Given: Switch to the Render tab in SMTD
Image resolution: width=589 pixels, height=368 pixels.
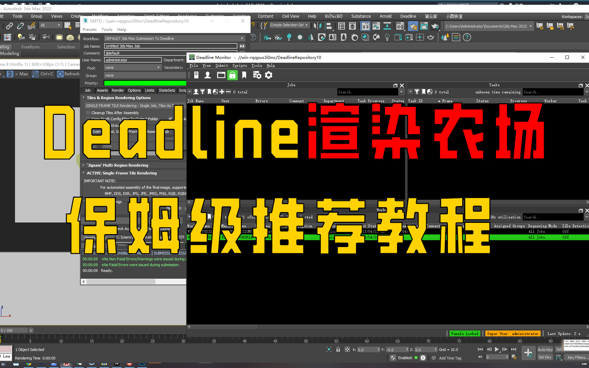Looking at the screenshot, I should coord(118,91).
